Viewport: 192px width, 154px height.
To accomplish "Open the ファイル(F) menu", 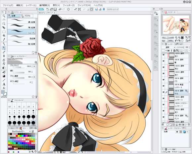I will pos(8,5).
